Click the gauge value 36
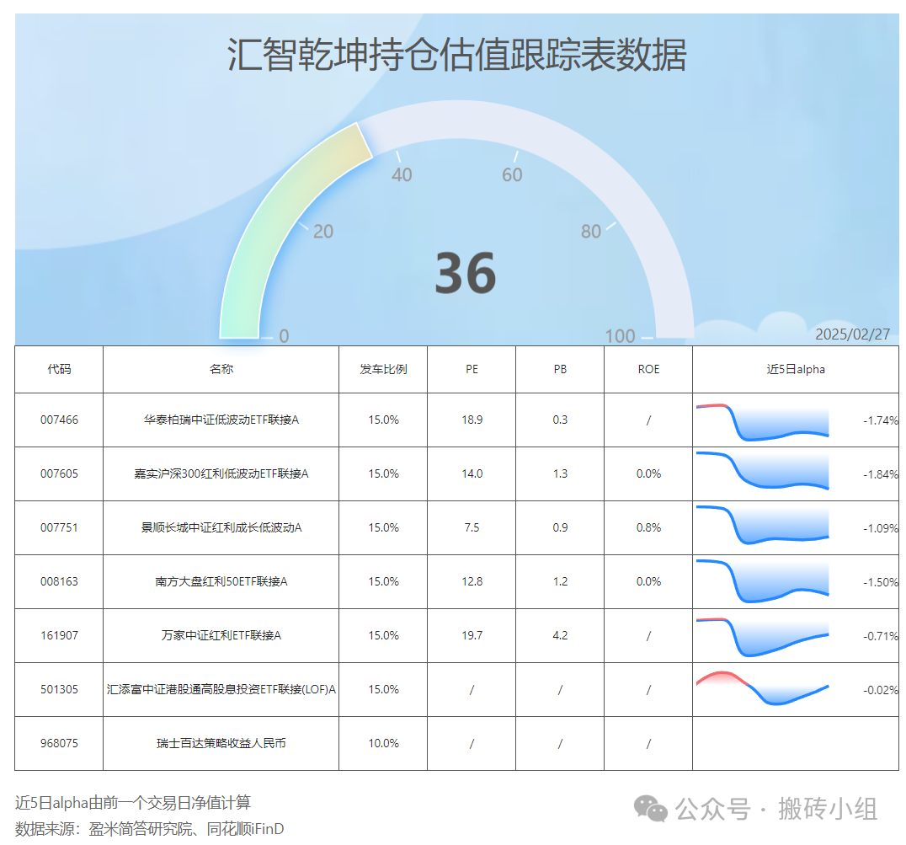The width and height of the screenshot is (906, 845). tap(465, 273)
